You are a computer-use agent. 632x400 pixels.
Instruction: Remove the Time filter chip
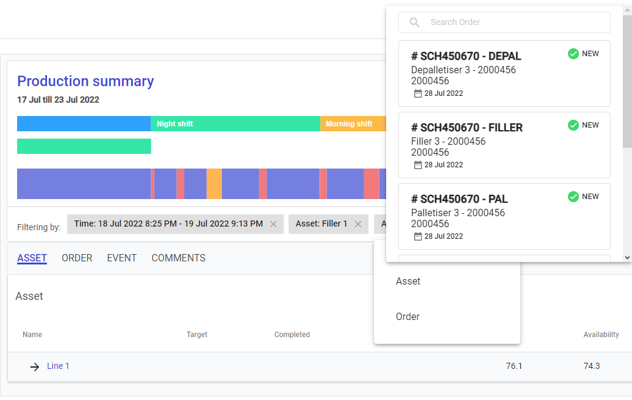[273, 224]
